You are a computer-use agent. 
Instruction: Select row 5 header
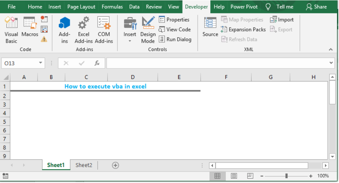point(5,122)
